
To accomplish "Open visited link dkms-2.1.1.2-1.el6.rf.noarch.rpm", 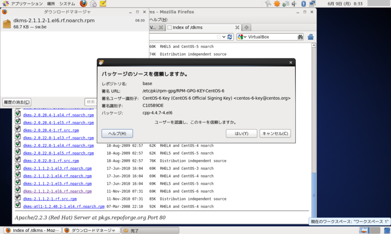I will (x=57, y=192).
